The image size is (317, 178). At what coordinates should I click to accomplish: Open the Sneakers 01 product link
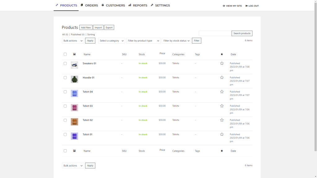pos(89,63)
